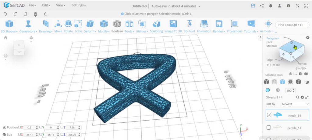This screenshot has width=312, height=140.
Task: Click the light blue color circle swatch
Action: (268, 90)
